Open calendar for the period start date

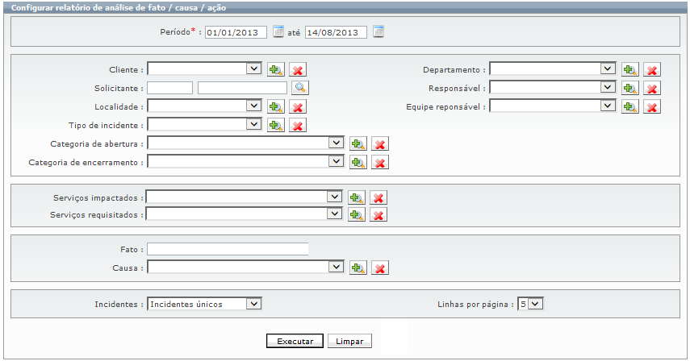pyautogui.click(x=278, y=31)
